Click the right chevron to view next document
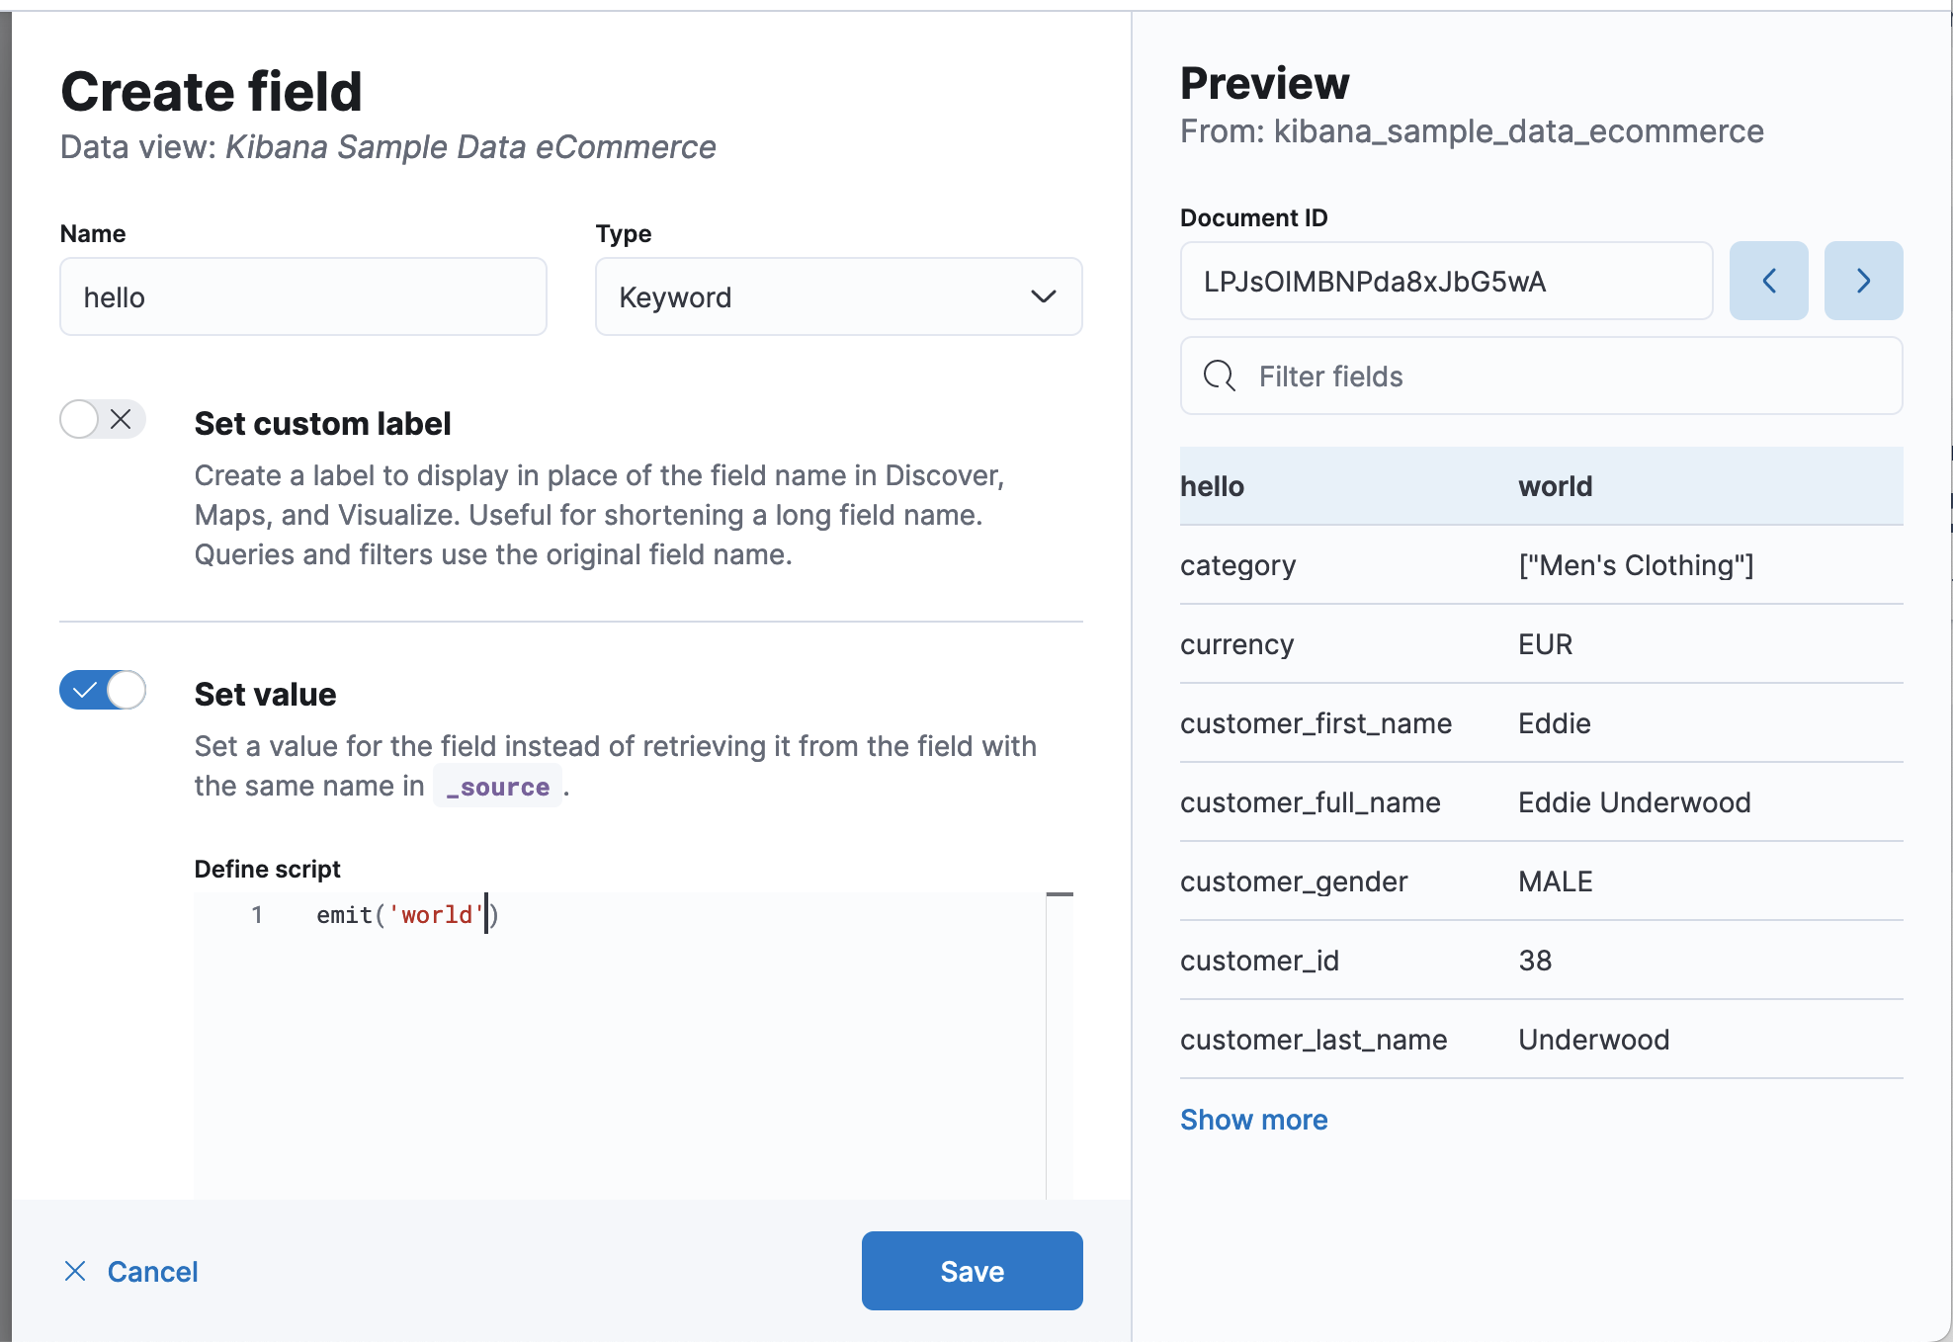1953x1342 pixels. point(1863,281)
